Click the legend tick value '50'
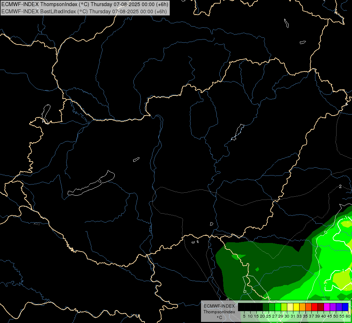The image size is (352, 323). (335, 316)
